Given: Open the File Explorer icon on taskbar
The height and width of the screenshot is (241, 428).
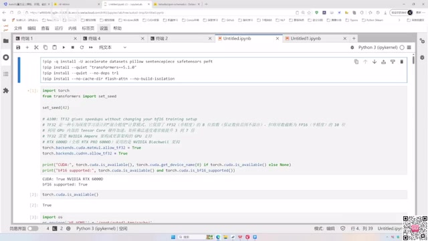Looking at the screenshot, I should (x=225, y=237).
